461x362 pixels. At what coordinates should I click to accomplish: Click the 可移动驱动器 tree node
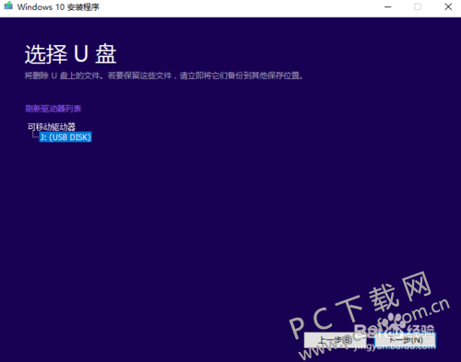(x=52, y=126)
